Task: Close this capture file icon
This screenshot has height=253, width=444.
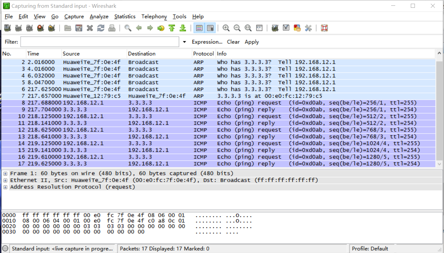Action: pyautogui.click(x=90, y=28)
